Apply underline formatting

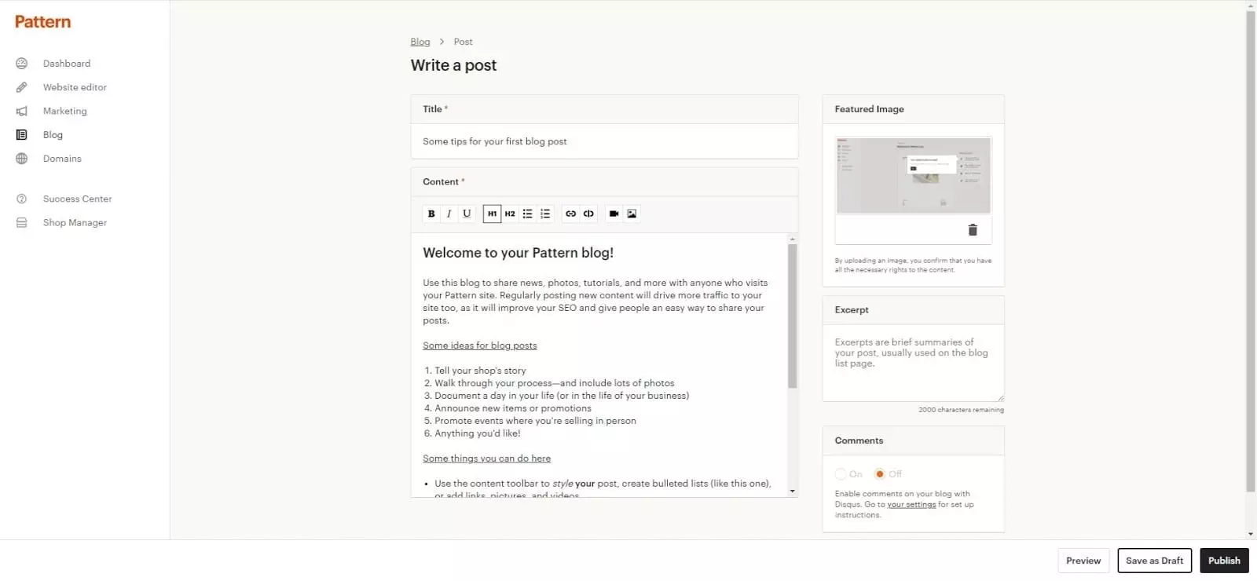click(467, 213)
